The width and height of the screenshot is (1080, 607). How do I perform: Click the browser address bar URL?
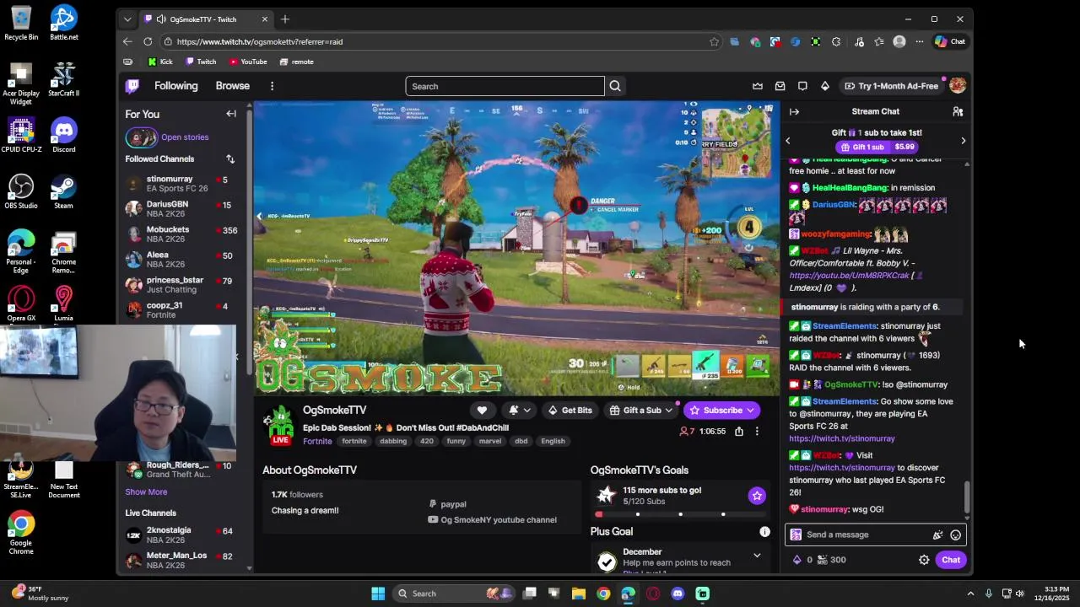pos(260,41)
